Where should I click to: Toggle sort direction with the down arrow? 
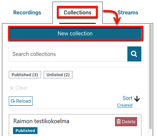pyautogui.click(x=137, y=99)
